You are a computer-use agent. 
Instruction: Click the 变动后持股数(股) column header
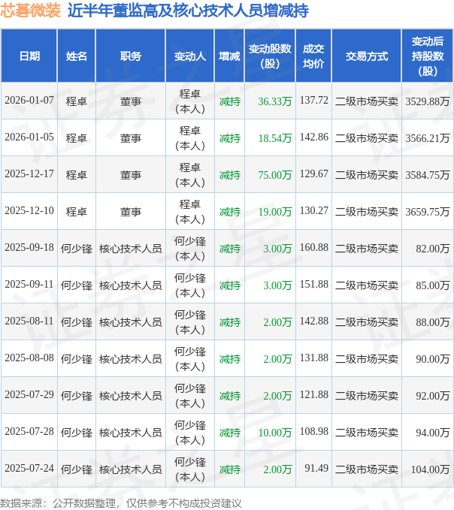click(427, 56)
